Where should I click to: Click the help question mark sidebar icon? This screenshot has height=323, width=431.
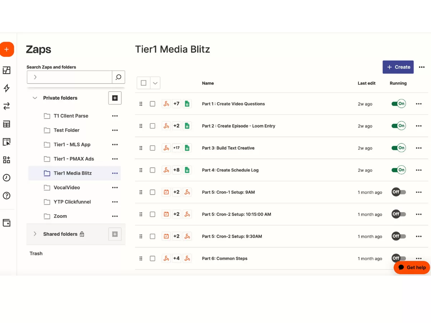[6, 196]
